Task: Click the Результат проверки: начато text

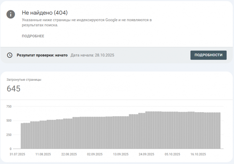Action: tap(42, 55)
